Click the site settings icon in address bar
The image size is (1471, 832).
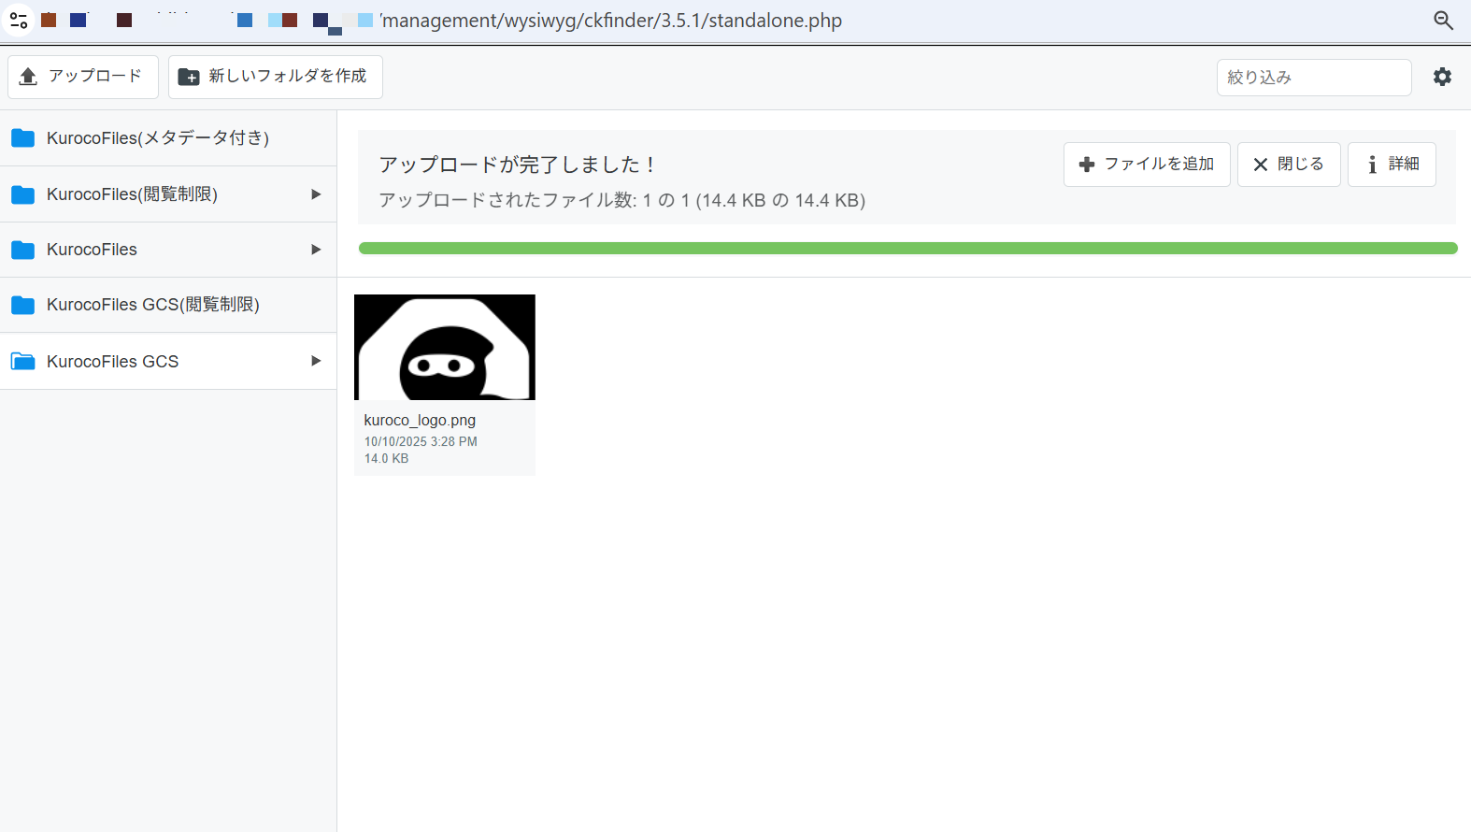(x=19, y=21)
